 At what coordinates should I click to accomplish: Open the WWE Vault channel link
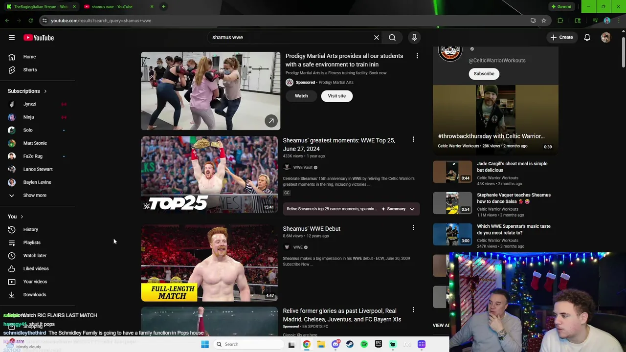[303, 167]
